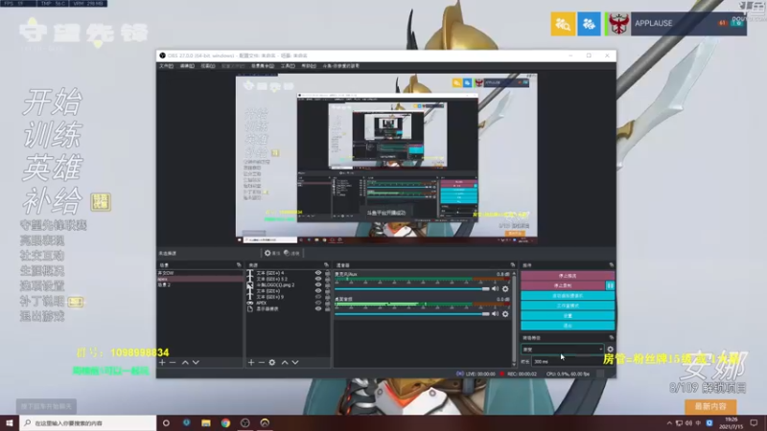This screenshot has width=767, height=431.
Task: Add a new scene in OBS Scenes panel
Action: click(x=162, y=363)
